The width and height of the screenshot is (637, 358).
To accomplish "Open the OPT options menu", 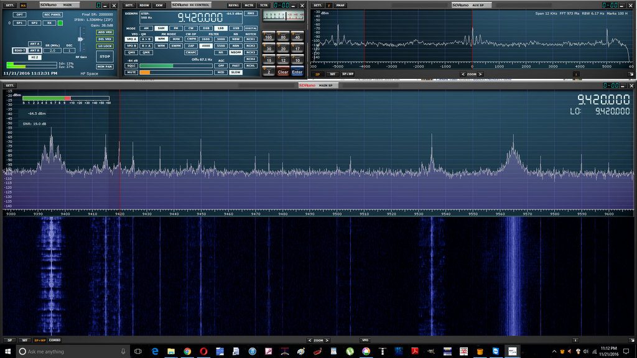I will point(20,14).
